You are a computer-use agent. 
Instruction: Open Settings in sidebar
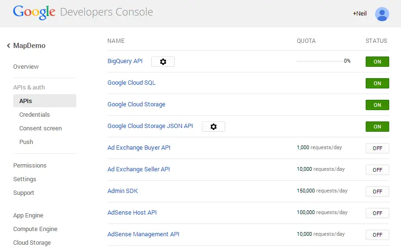tap(25, 179)
